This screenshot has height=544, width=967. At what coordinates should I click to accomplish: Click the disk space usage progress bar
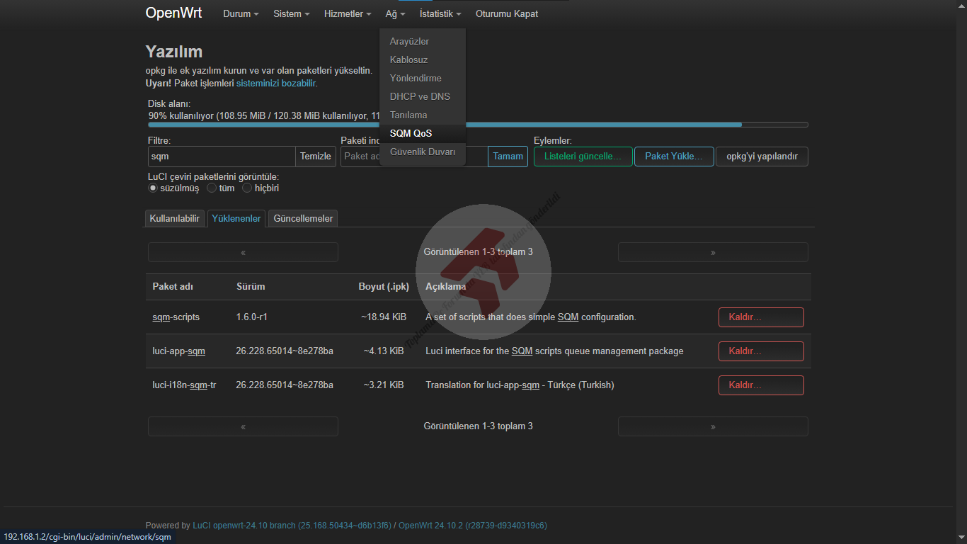point(478,125)
